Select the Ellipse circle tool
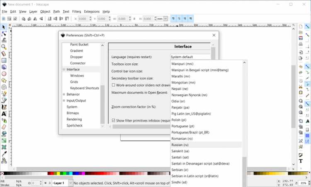The width and height of the screenshot is (311, 187). [4, 74]
